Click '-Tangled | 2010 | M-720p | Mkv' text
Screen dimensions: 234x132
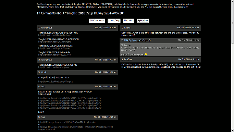coord(53,78)
